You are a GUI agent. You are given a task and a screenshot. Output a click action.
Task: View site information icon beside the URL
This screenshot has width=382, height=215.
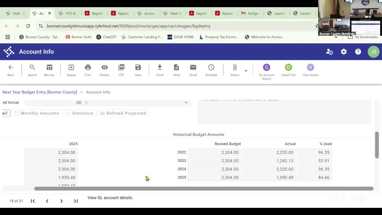(x=41, y=26)
